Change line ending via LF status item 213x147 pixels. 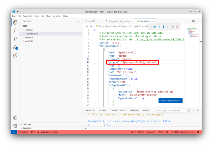167,132
